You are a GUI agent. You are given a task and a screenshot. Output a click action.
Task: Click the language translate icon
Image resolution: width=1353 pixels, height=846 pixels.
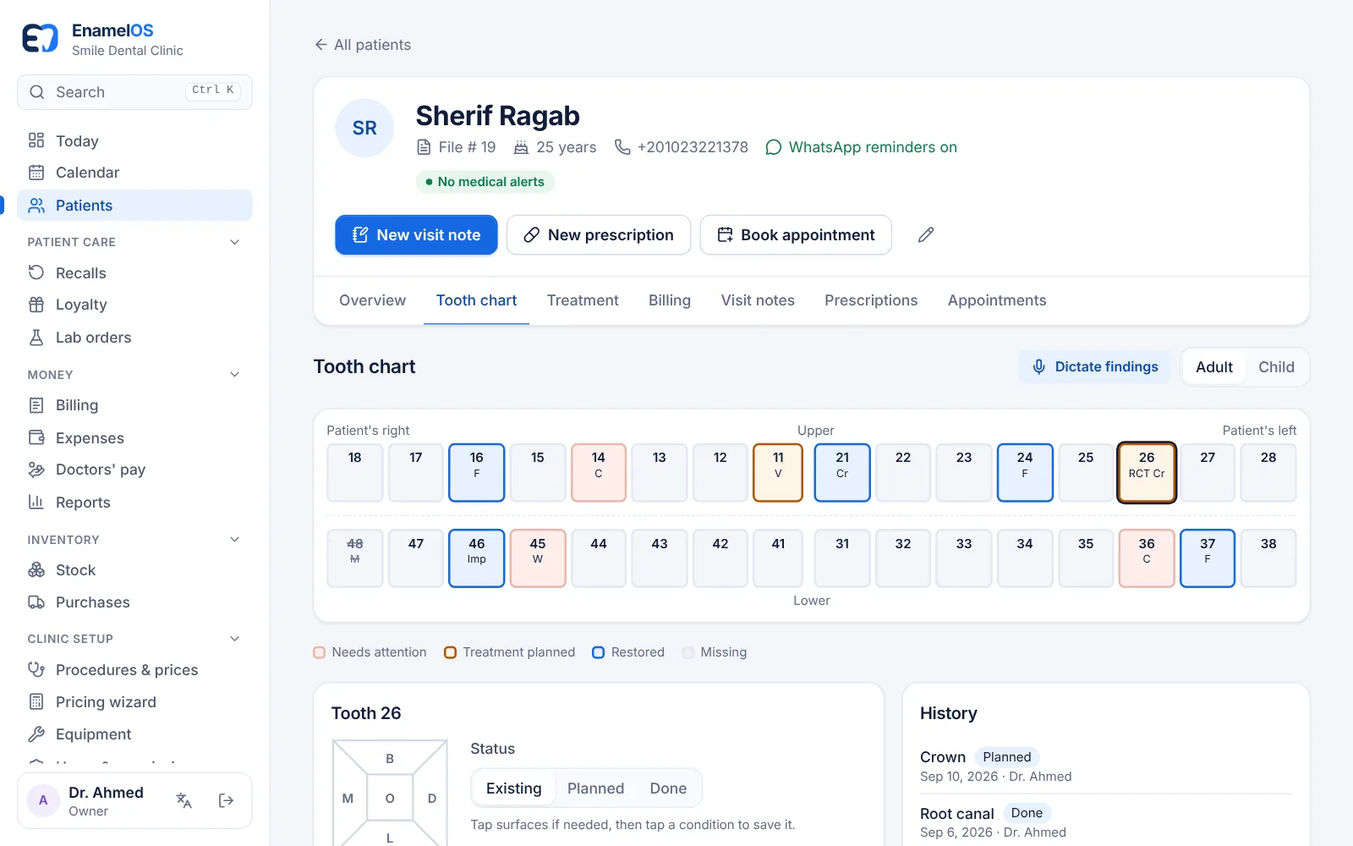tap(184, 800)
